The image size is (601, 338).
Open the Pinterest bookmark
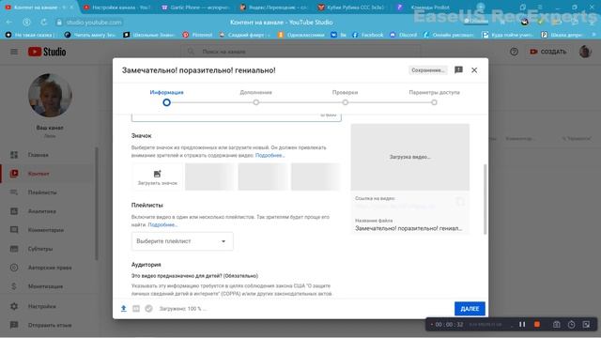click(197, 35)
